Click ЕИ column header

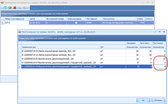click(x=113, y=47)
